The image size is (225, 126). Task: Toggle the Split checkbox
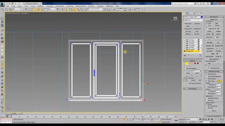[x=215, y=37]
